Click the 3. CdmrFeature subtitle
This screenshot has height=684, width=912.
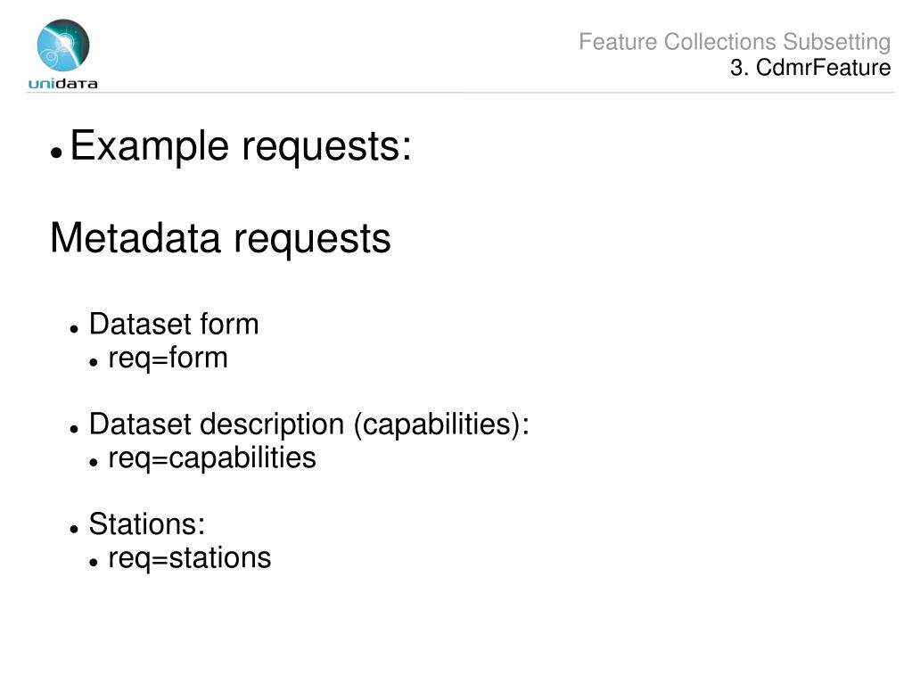coord(810,68)
